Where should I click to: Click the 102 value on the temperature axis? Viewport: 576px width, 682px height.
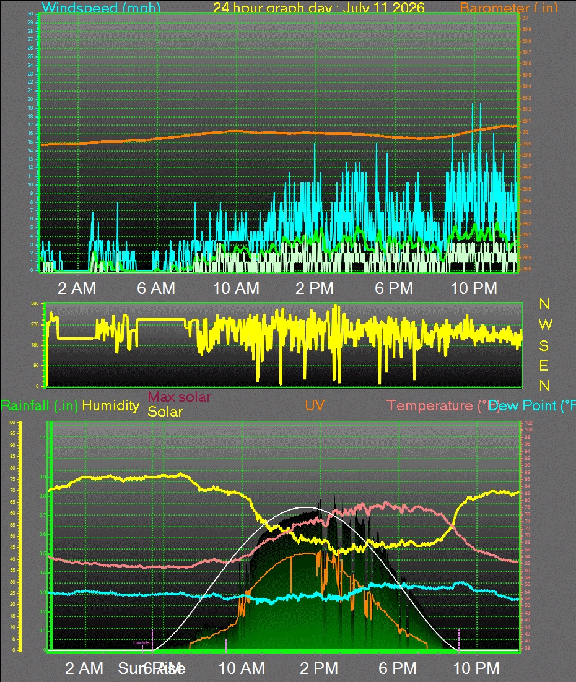pos(528,423)
